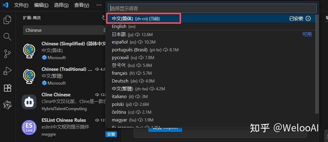Image resolution: width=328 pixels, height=142 pixels.
Task: Select 한국어 (ko) language option
Action: [x=212, y=66]
